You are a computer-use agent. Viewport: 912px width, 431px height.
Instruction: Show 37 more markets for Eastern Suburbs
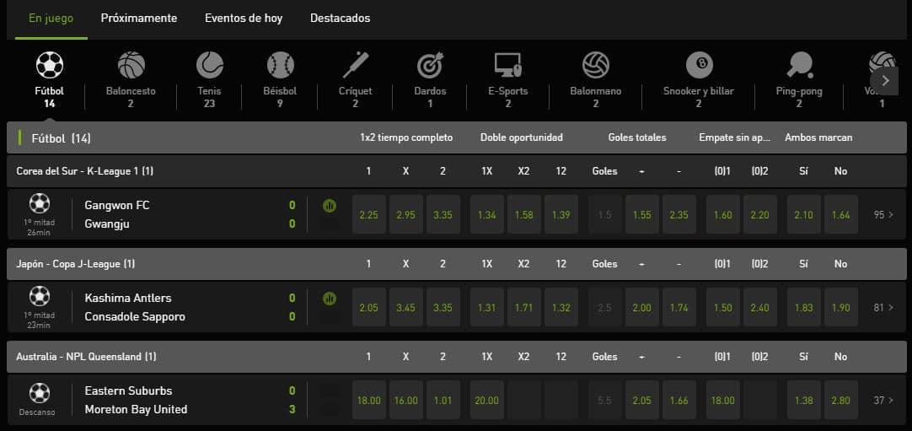[x=883, y=400]
